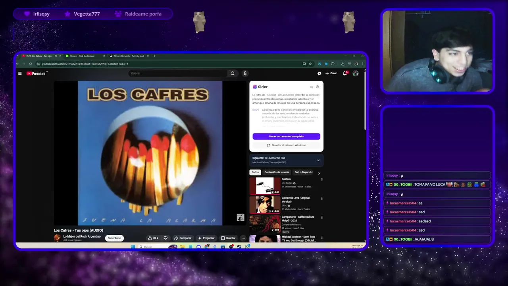Open more options for Michael Jackson video
The image size is (508, 286).
click(322, 237)
